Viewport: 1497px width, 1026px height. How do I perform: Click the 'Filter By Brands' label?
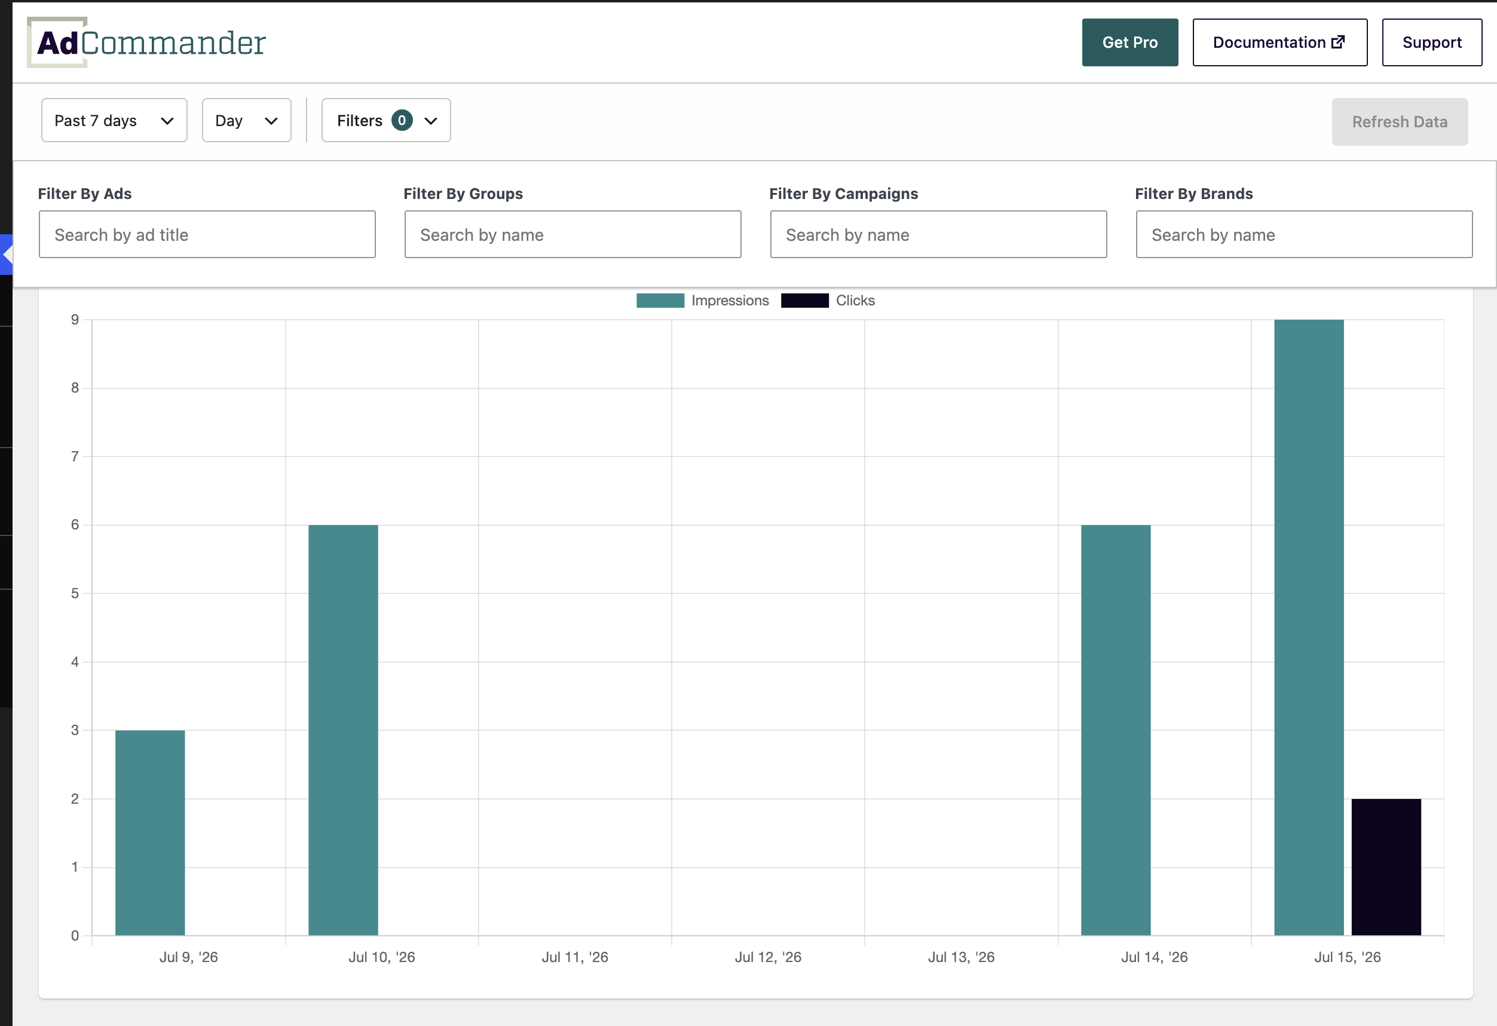[1193, 194]
